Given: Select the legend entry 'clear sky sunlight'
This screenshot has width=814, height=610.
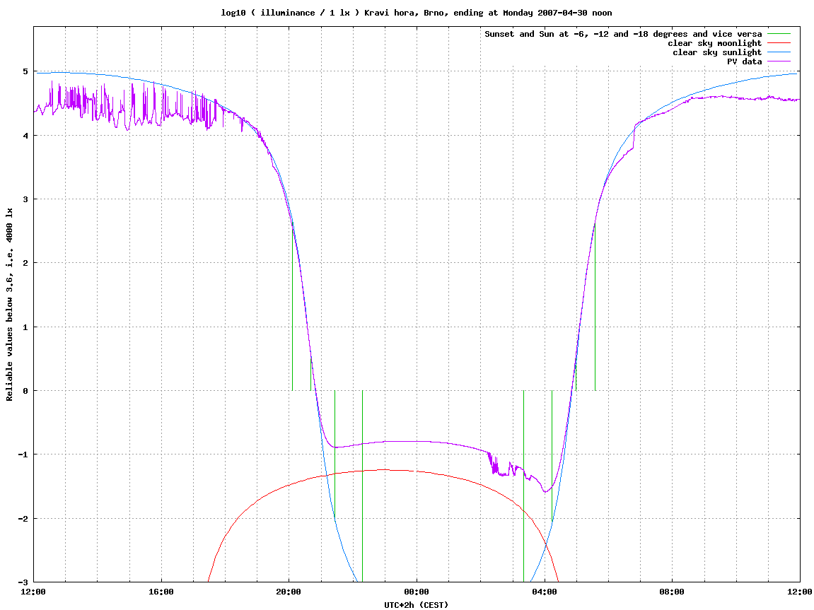Looking at the screenshot, I should [x=717, y=52].
